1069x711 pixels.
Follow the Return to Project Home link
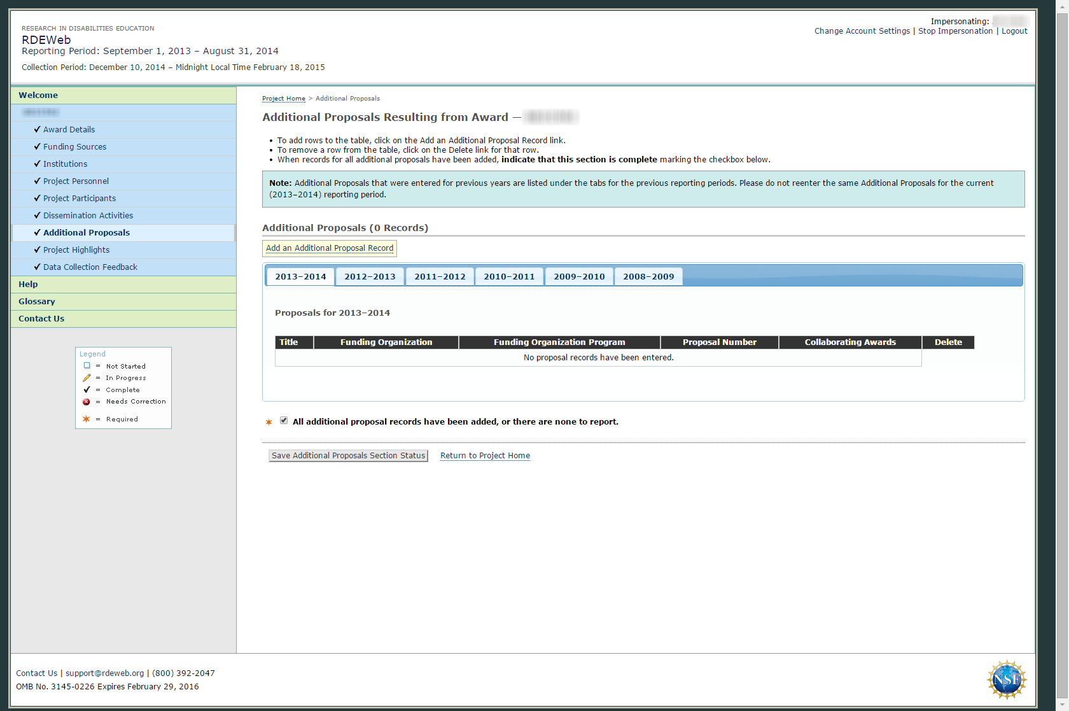pos(485,456)
